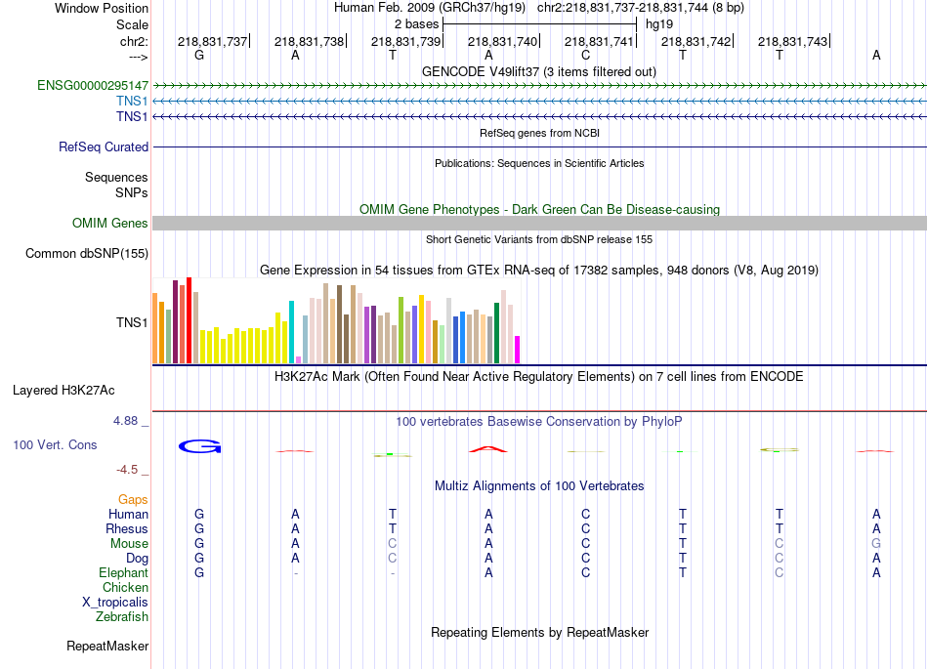Select the dark blue TNS1 transcript label
This screenshot has width=928, height=669.
pos(132,116)
